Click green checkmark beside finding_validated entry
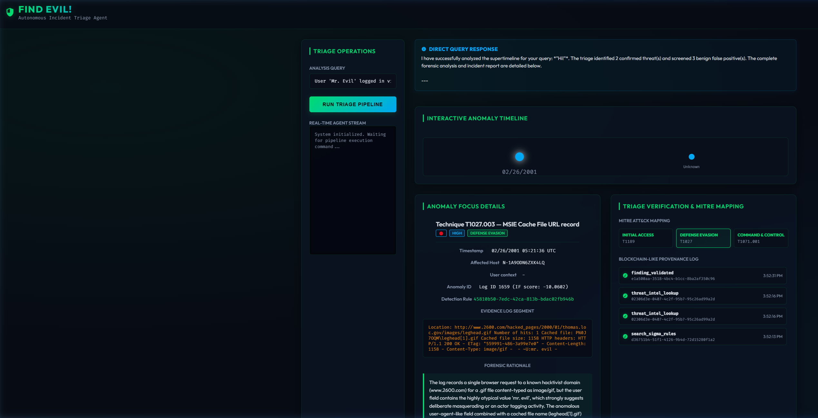The height and width of the screenshot is (418, 818). click(625, 275)
